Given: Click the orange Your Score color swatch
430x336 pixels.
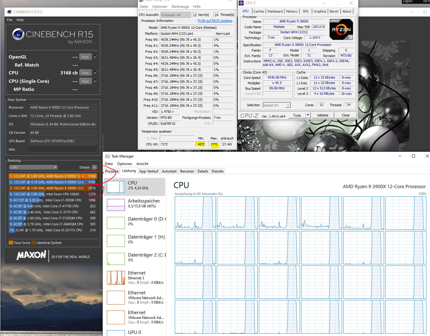Looking at the screenshot, I should pos(11,243).
